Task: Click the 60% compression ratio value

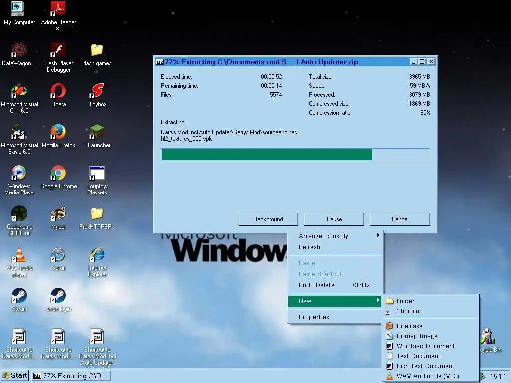Action: tap(425, 113)
